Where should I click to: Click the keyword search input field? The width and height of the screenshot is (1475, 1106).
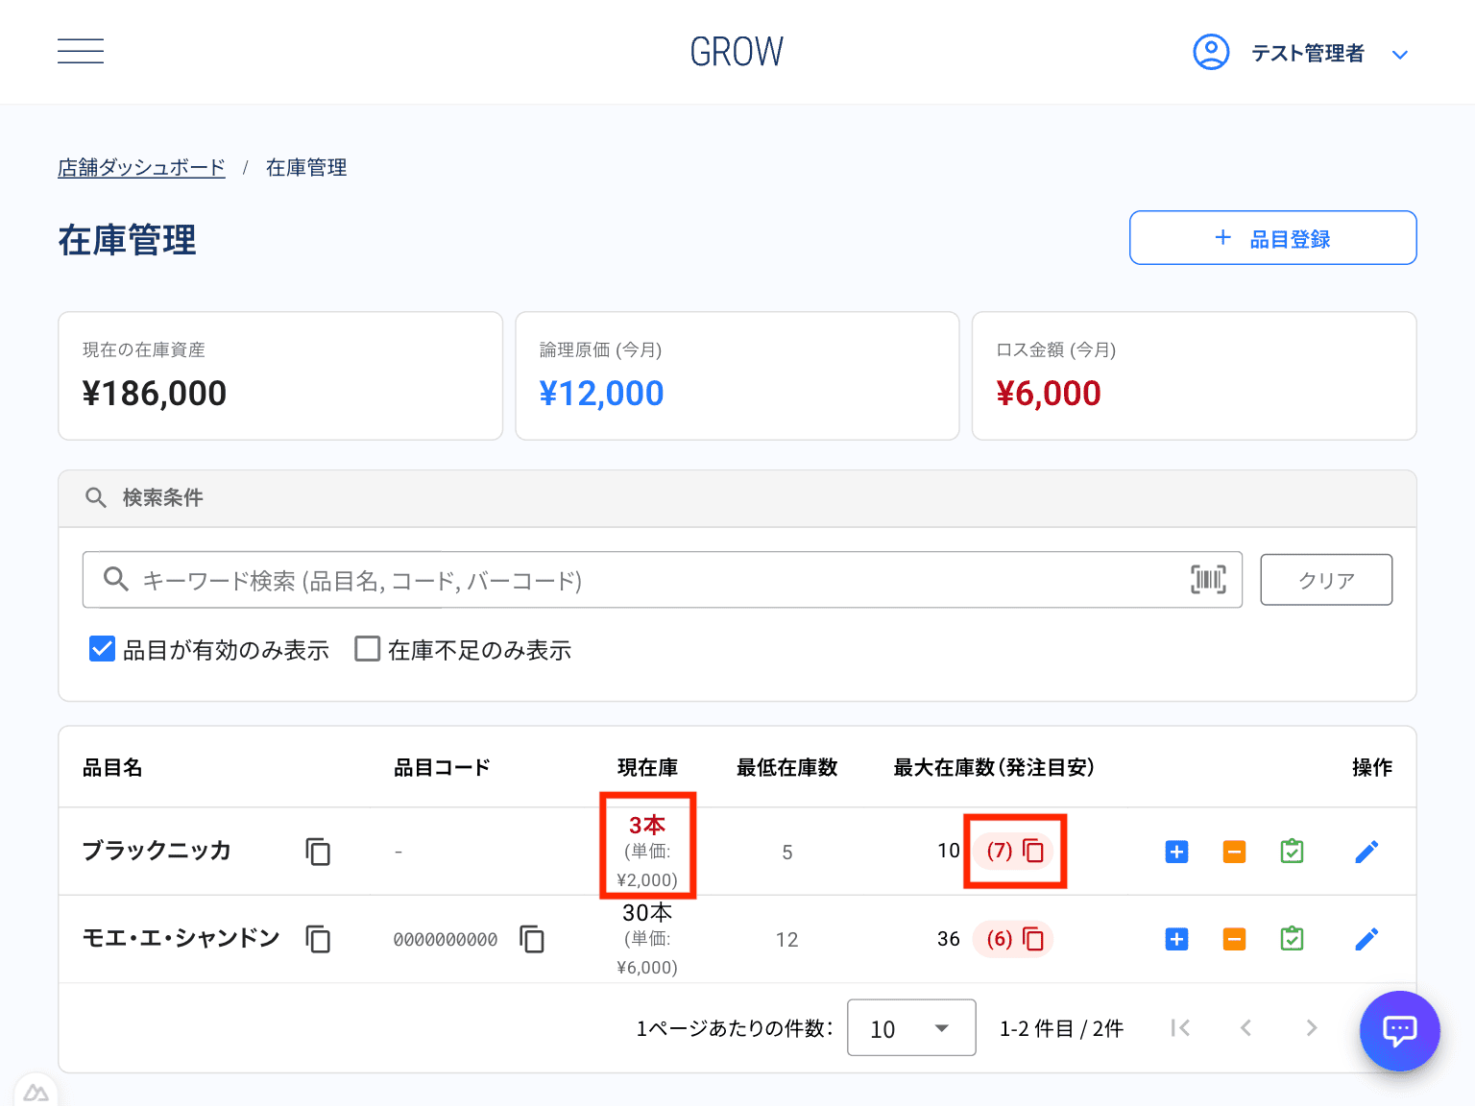(576, 579)
